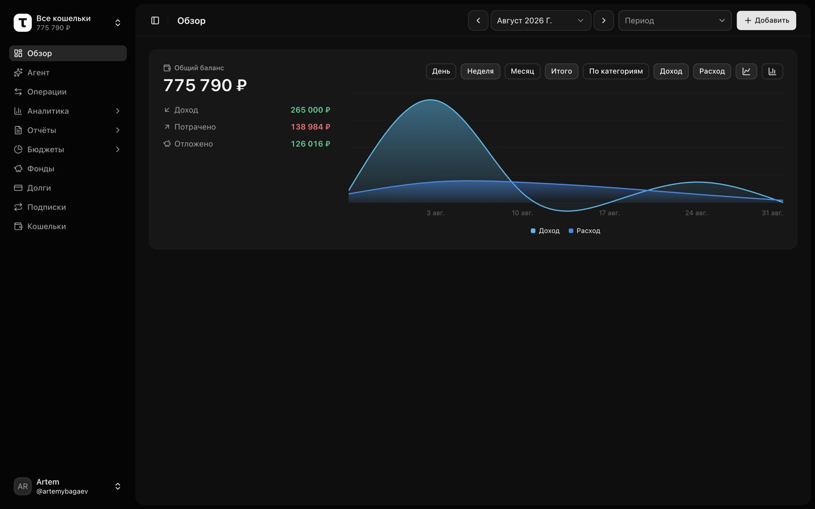This screenshot has width=815, height=509.
Task: Toggle Месяц grouping
Action: point(522,72)
